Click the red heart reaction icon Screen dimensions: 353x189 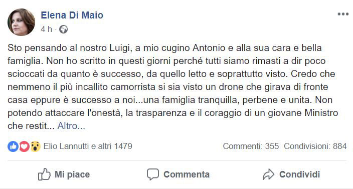24,146
